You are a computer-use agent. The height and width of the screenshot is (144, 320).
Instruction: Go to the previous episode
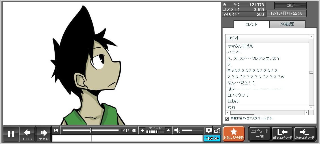coord(282,134)
